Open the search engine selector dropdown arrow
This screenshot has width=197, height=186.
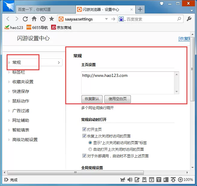tap(125, 20)
